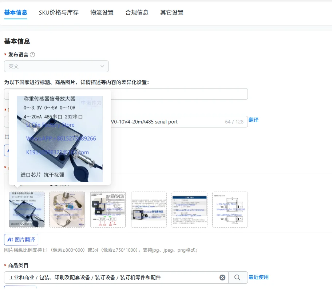Select the third product thumbnail with the wiring diagram
Viewport: 332px width, 291px height.
click(108, 209)
